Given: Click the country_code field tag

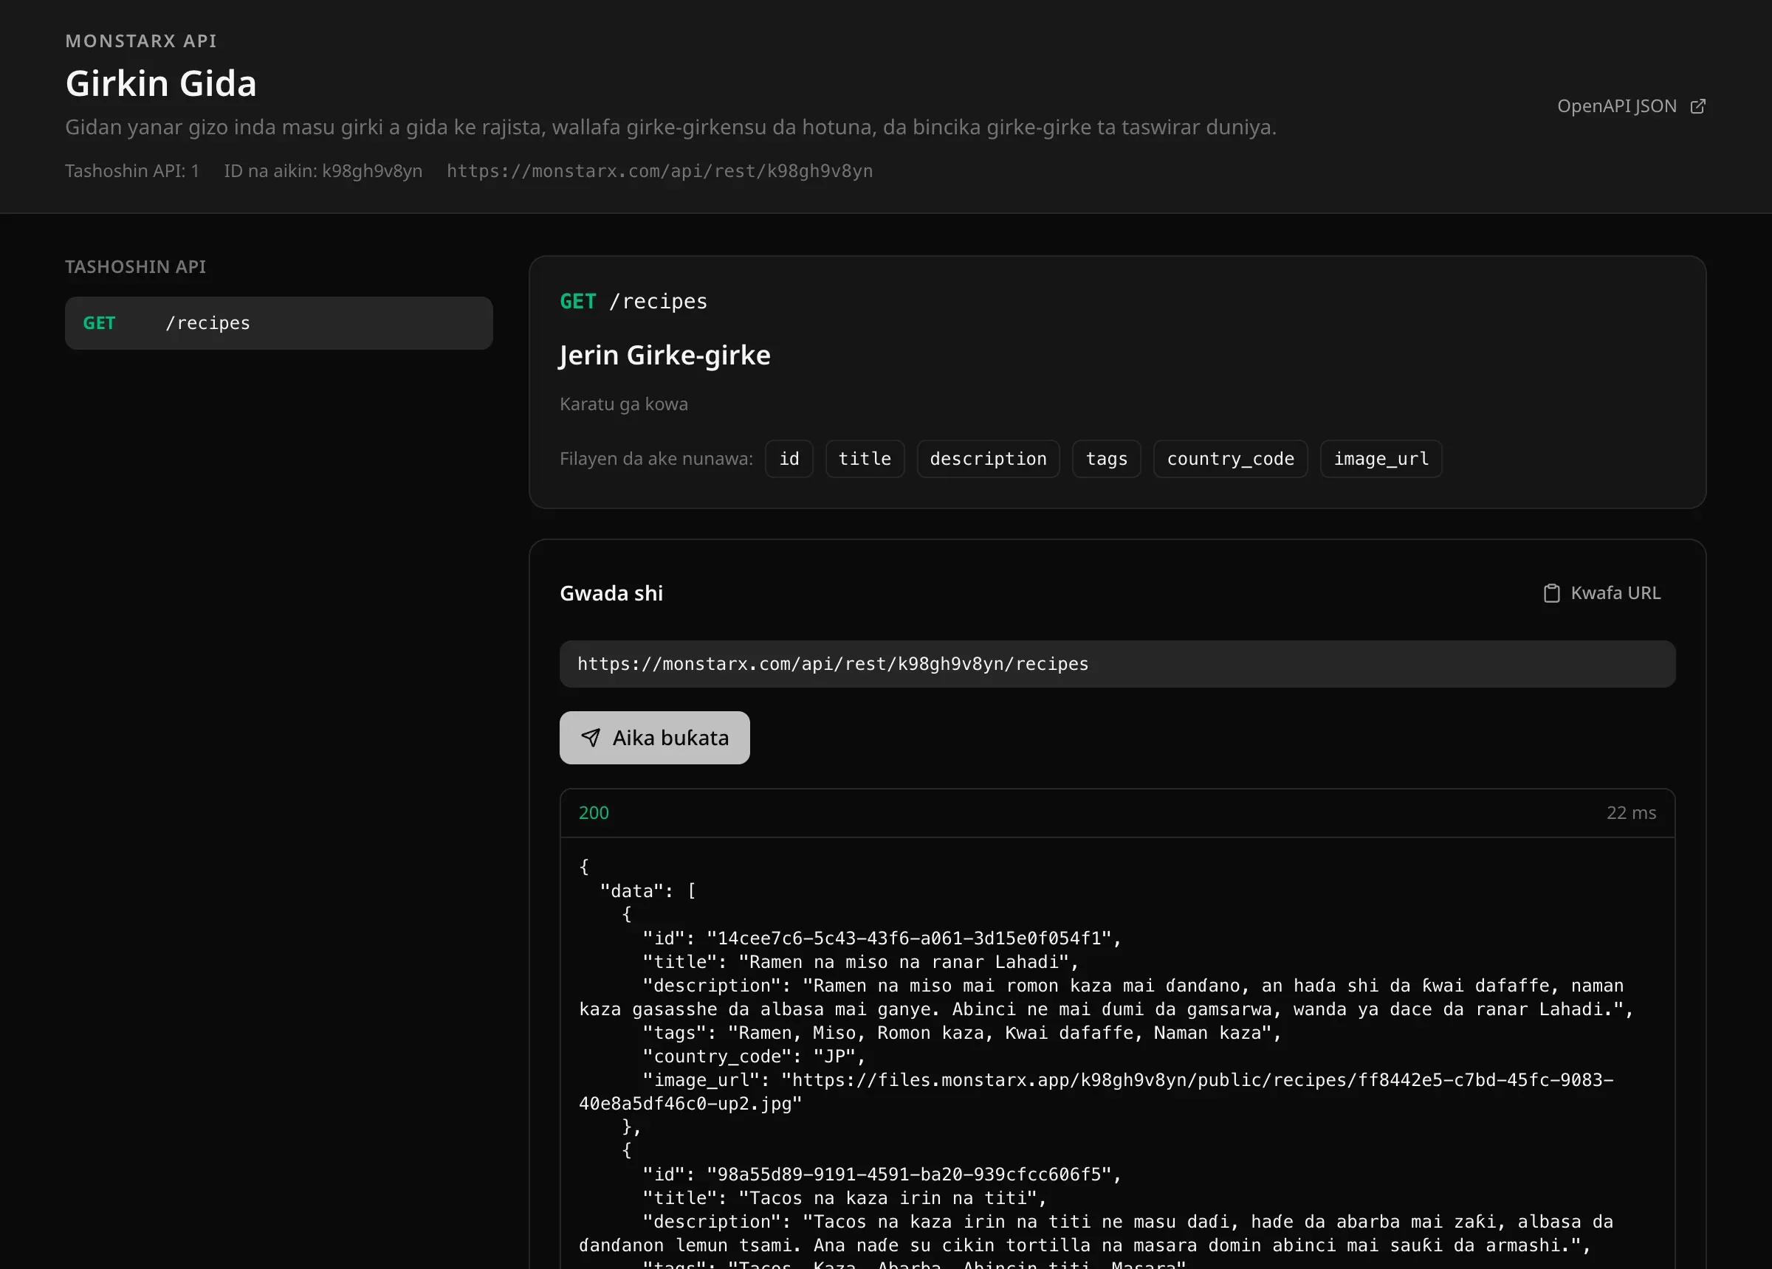Looking at the screenshot, I should [x=1230, y=458].
